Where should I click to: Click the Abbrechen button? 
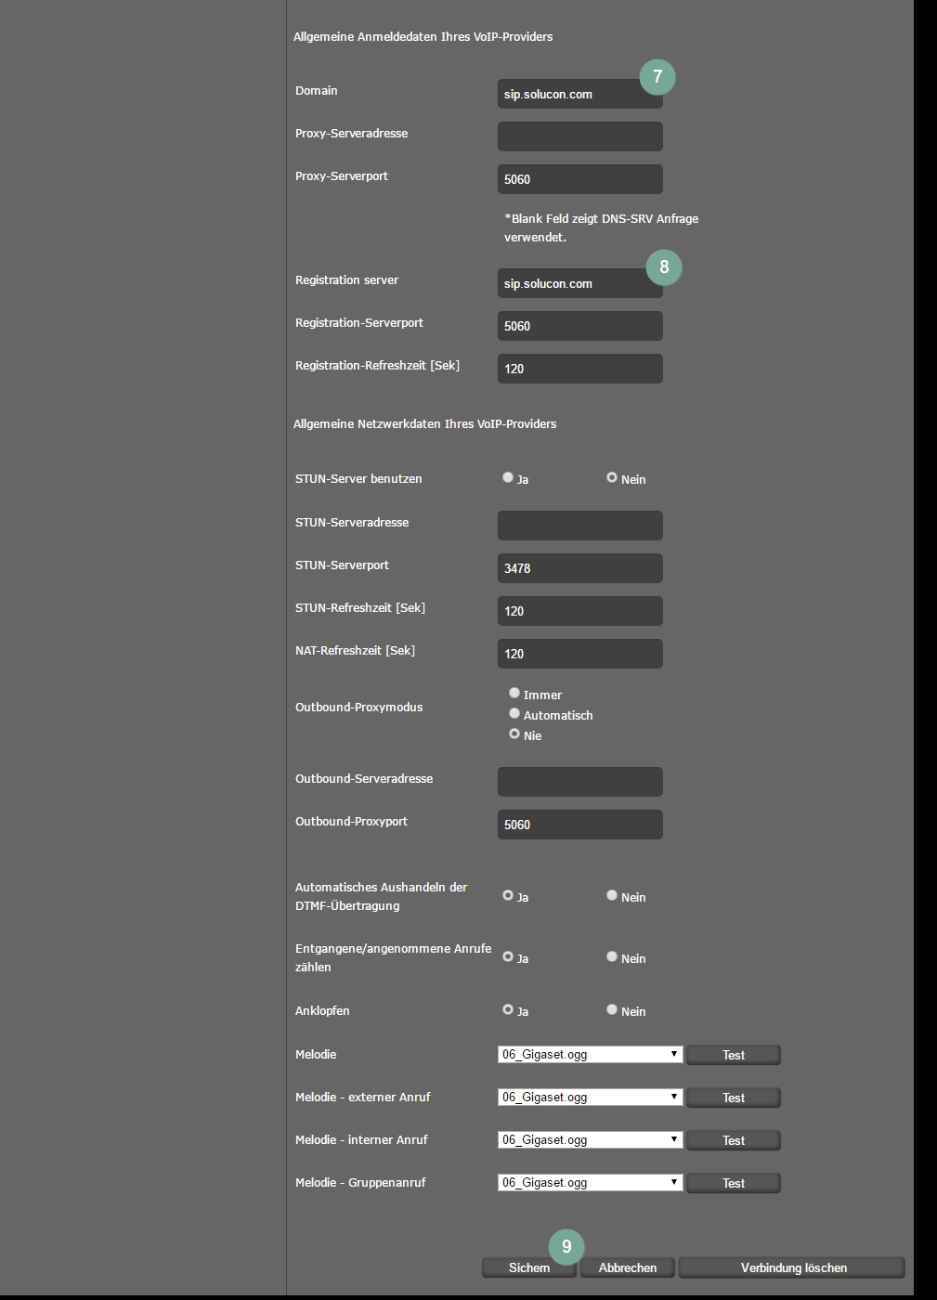click(x=628, y=1268)
